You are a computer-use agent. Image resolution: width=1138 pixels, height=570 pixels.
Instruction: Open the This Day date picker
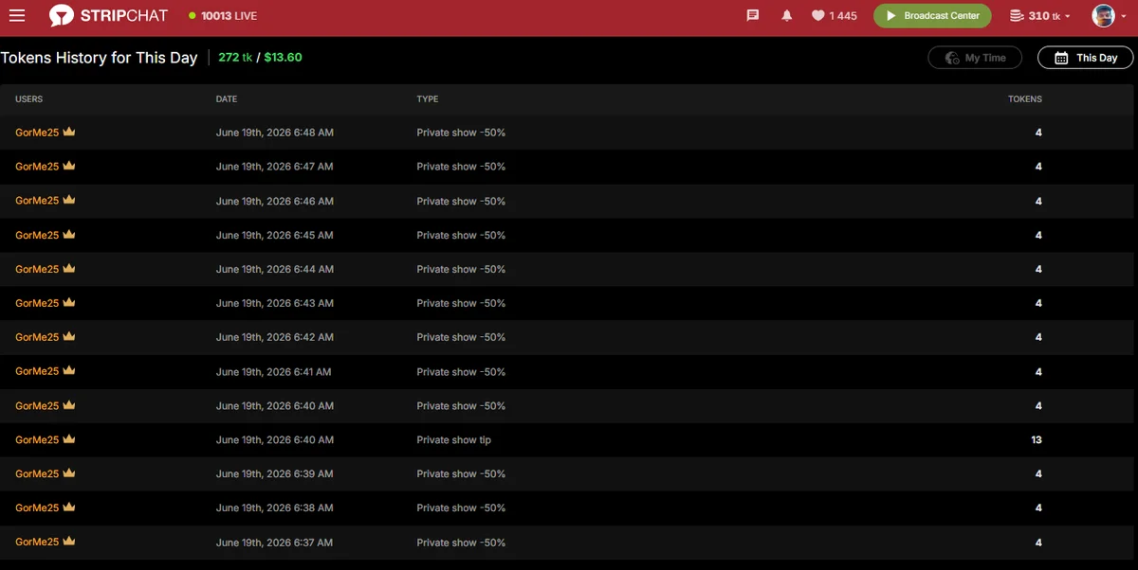(x=1086, y=58)
